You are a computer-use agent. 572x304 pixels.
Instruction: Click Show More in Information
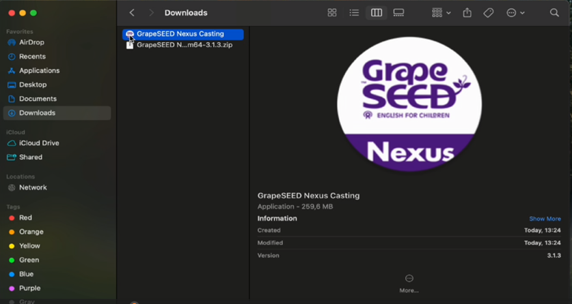coord(545,219)
